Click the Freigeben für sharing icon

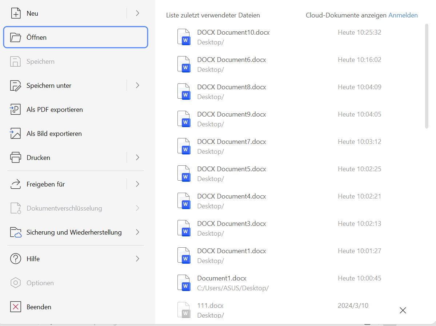(16, 184)
